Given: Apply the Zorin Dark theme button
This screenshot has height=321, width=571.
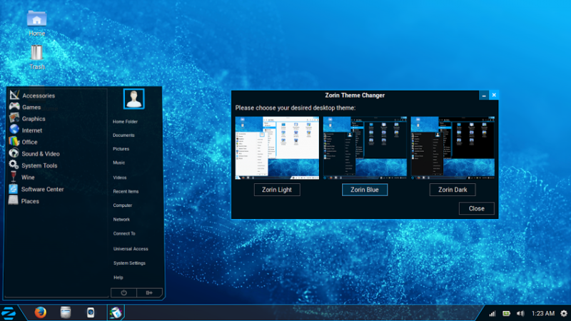Looking at the screenshot, I should click(x=453, y=190).
